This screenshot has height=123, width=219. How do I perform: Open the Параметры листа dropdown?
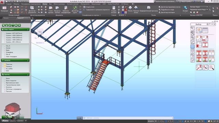198,10
